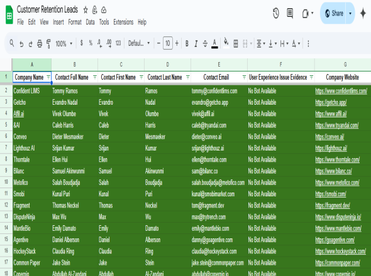Open the Contact Email filter

point(244,77)
